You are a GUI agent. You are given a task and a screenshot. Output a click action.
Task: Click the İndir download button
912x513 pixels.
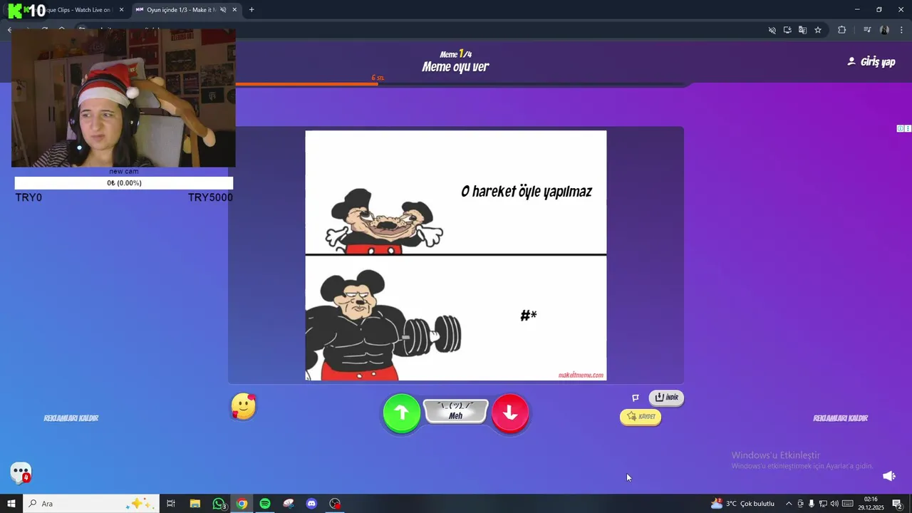(x=666, y=398)
